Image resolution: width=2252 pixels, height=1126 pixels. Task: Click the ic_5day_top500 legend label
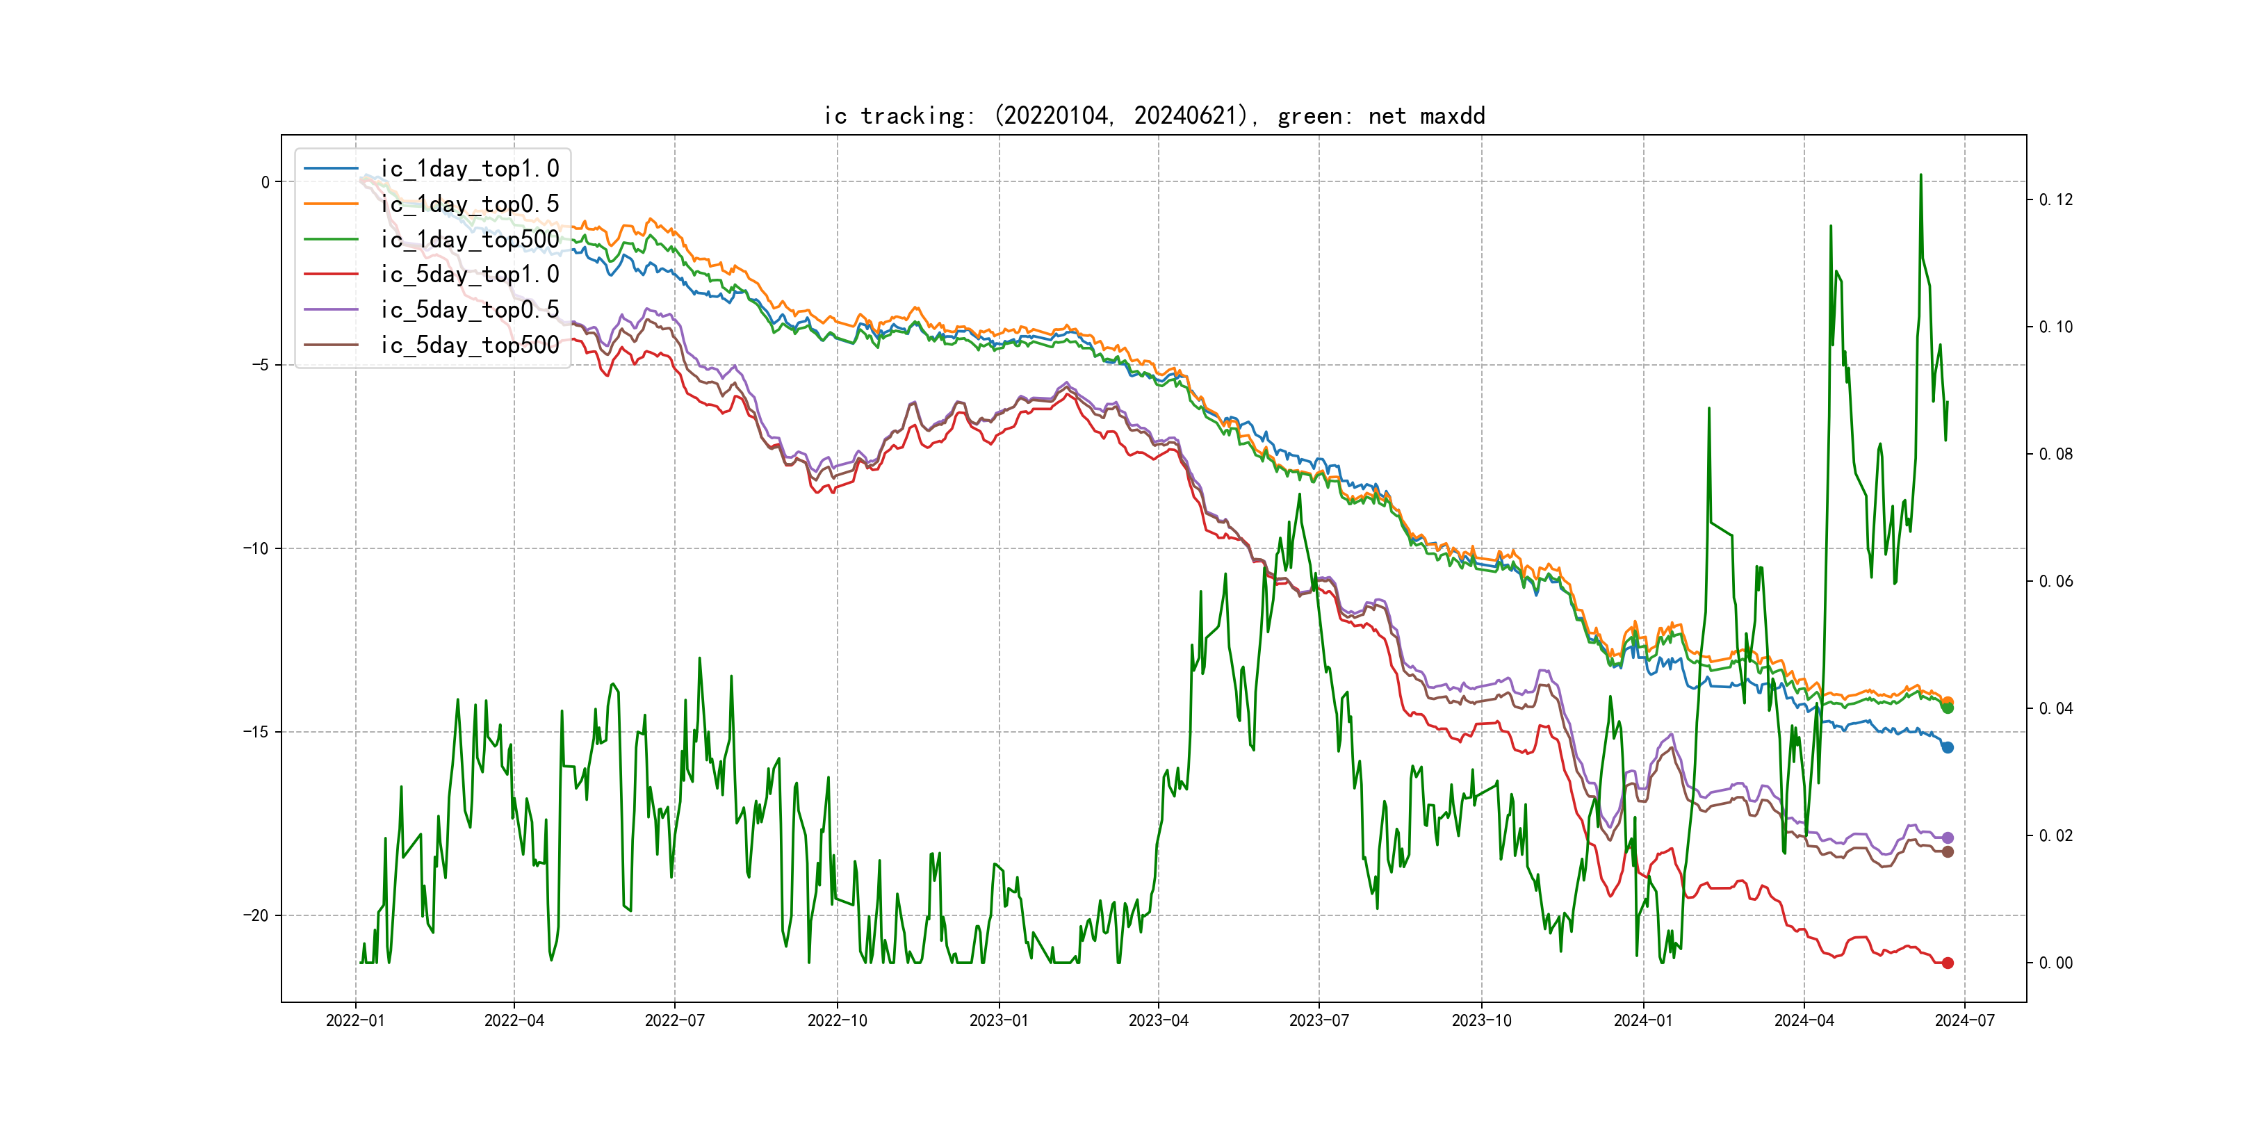click(x=469, y=345)
